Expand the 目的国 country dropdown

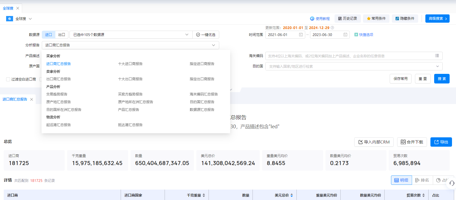click(437, 66)
